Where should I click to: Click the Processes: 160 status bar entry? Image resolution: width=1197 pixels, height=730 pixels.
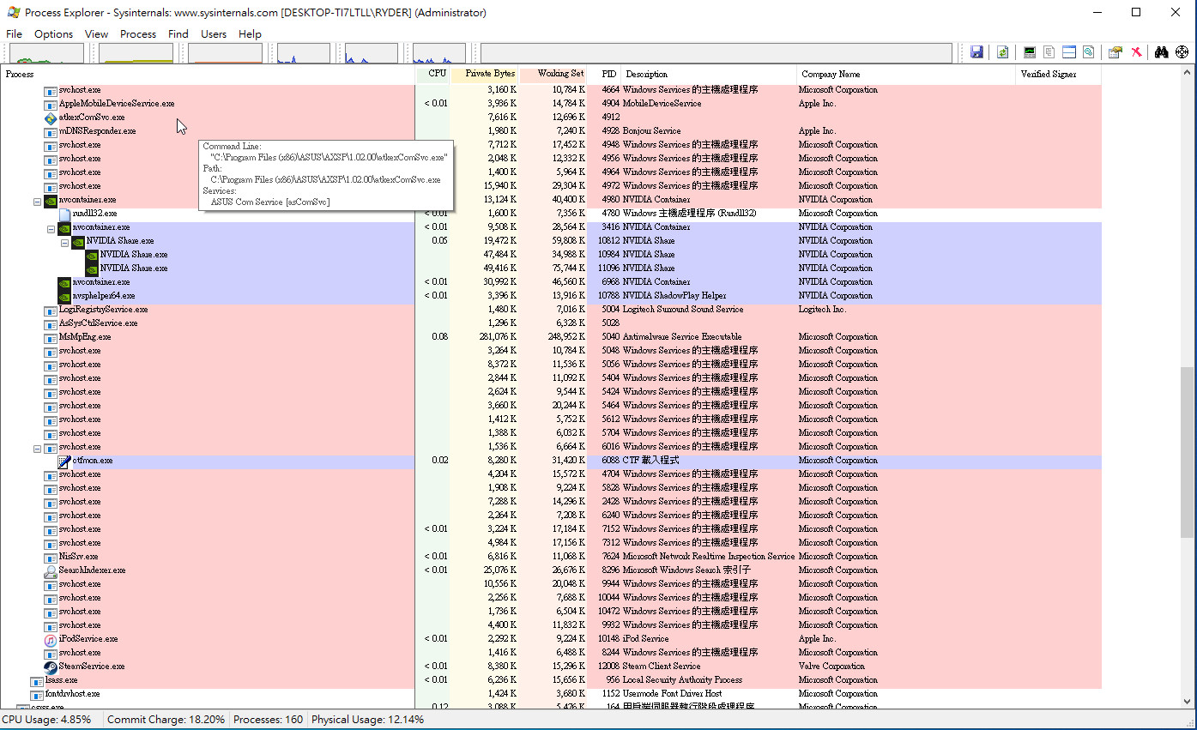(268, 720)
